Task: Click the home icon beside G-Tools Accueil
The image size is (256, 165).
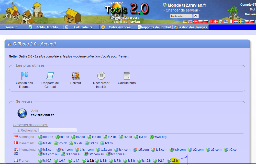Action: click(x=9, y=44)
